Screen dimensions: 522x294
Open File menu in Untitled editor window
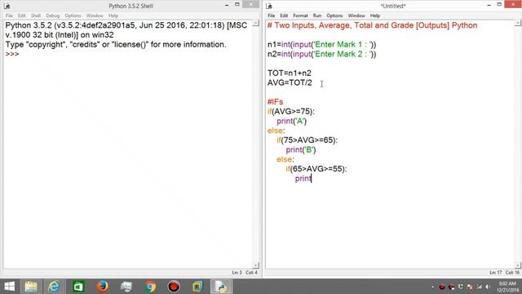click(x=272, y=16)
